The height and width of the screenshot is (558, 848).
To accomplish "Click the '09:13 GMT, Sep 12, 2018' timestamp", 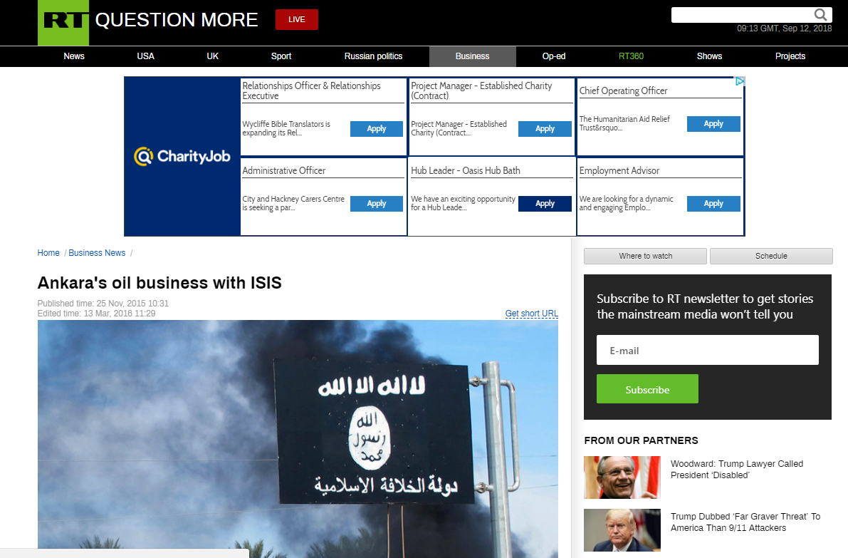I will click(784, 28).
